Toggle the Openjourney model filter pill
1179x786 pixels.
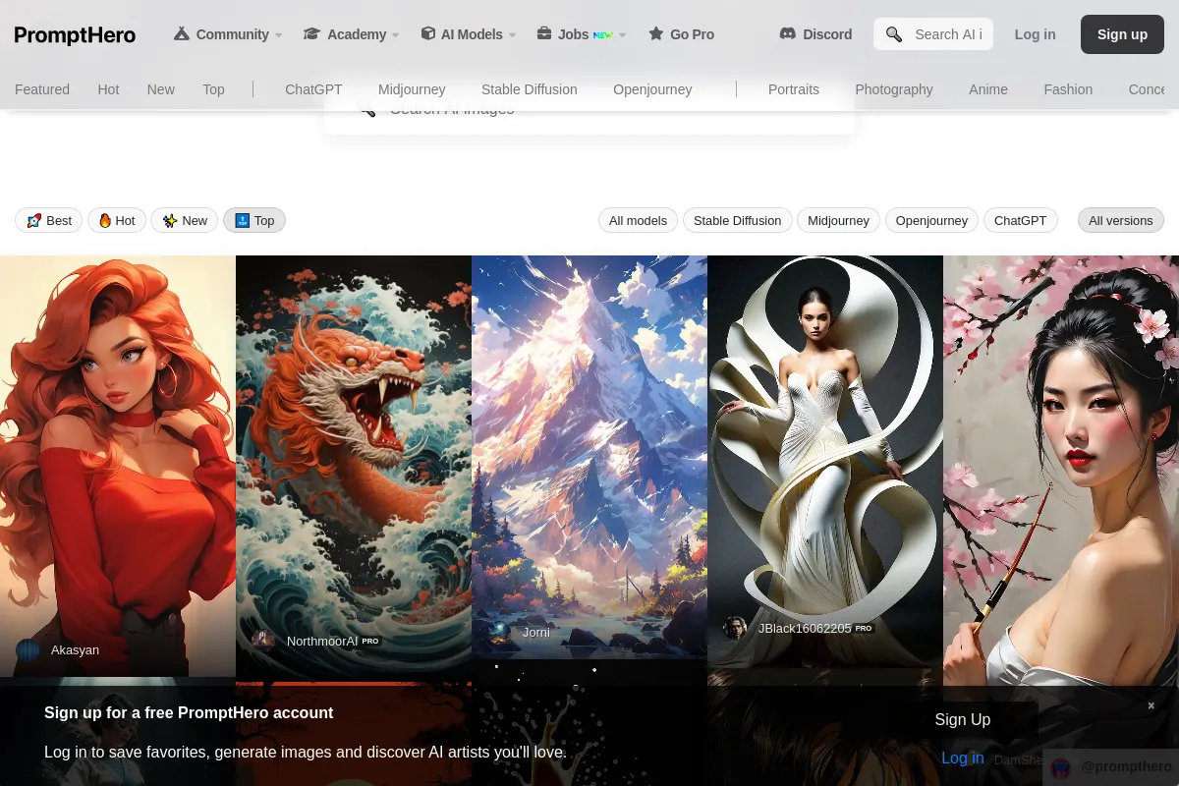931,220
